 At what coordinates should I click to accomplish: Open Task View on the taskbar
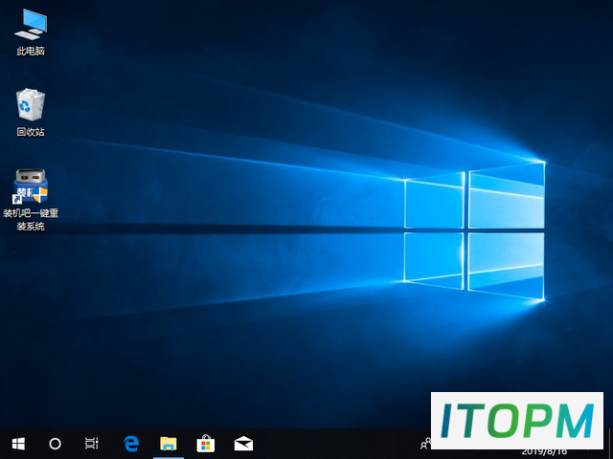point(92,444)
